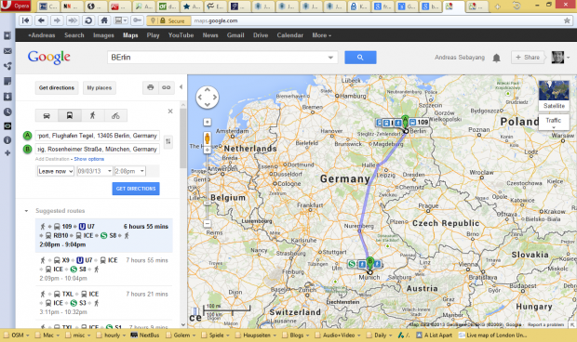Click the Show options link
The image size is (577, 342).
coord(89,159)
